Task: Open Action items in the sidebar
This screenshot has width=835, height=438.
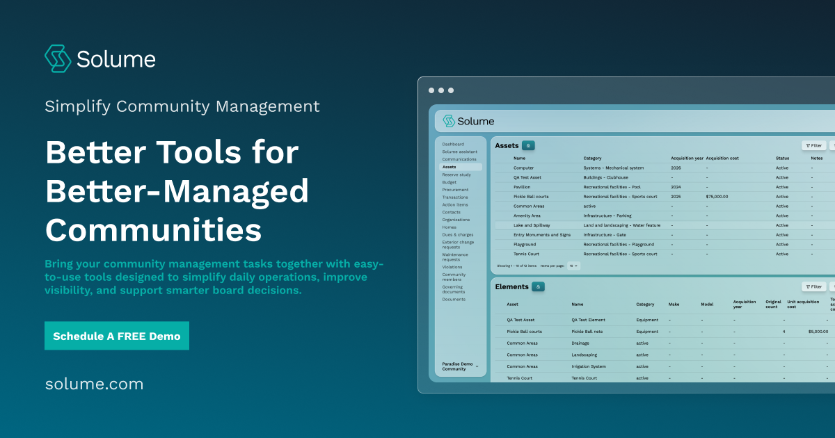Action: [455, 205]
